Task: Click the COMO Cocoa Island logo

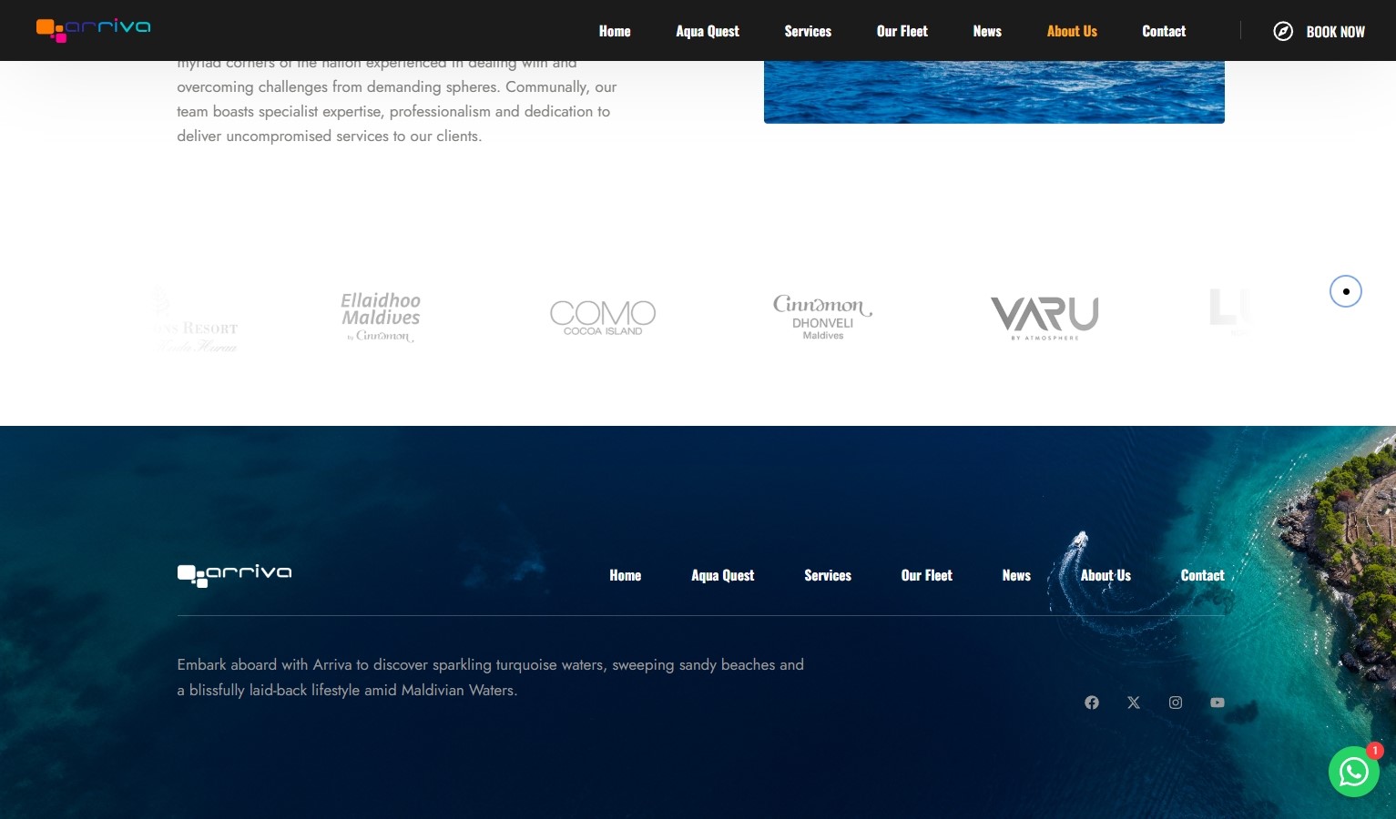Action: pos(603,318)
